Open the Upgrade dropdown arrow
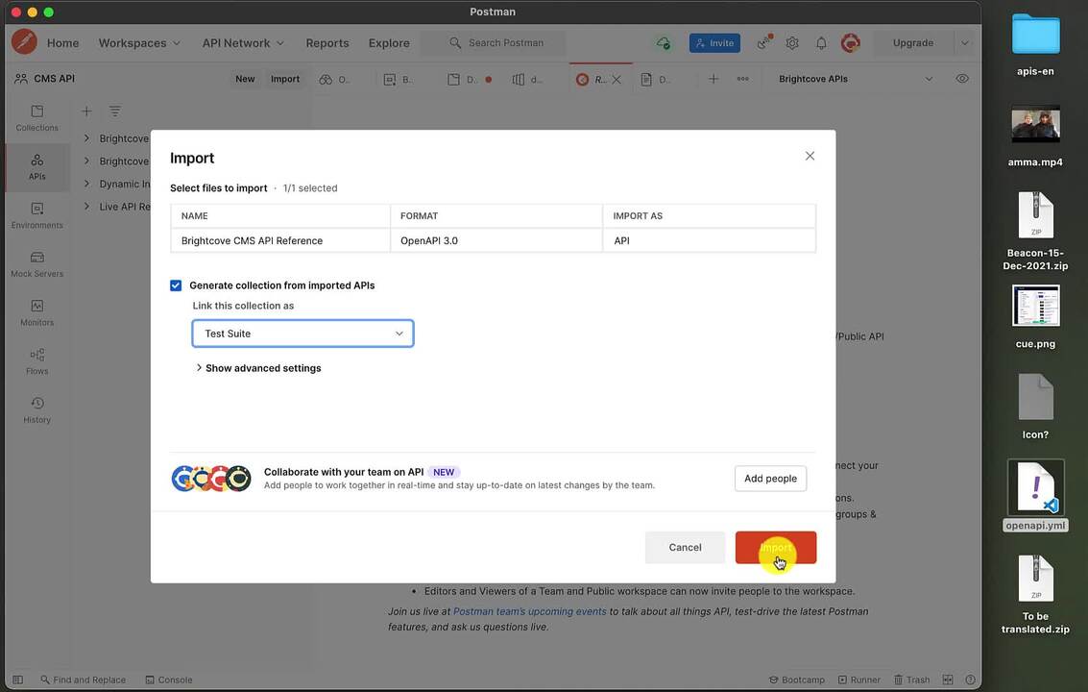1088x692 pixels. [964, 43]
